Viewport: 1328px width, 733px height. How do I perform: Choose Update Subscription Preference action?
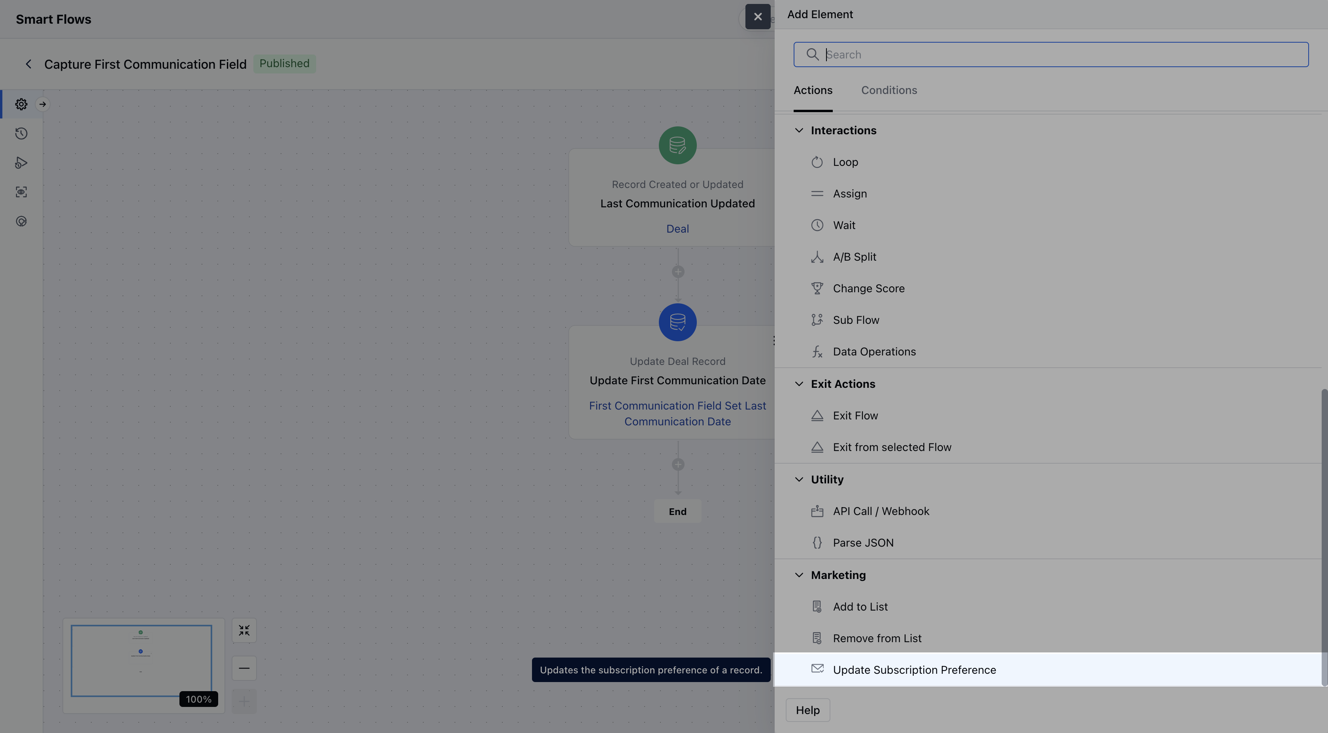click(x=914, y=670)
